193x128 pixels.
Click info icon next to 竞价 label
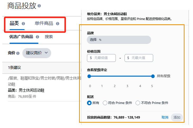[x=18, y=53]
